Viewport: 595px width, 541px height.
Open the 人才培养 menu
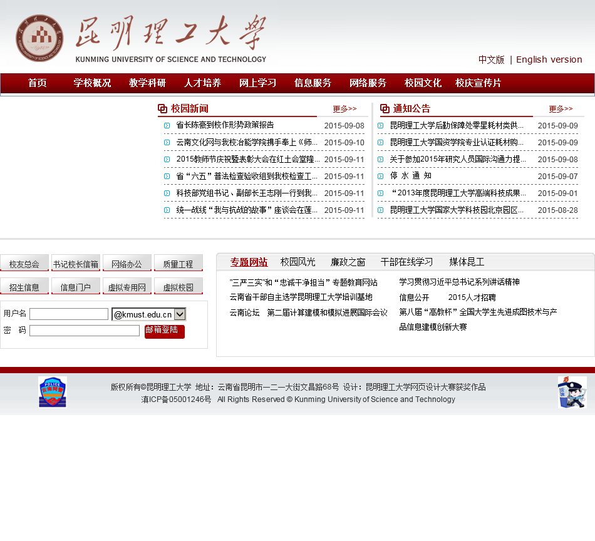(203, 83)
